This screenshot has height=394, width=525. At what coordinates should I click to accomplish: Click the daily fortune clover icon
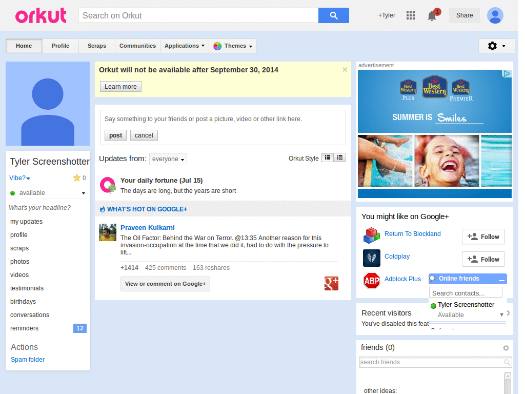[108, 185]
